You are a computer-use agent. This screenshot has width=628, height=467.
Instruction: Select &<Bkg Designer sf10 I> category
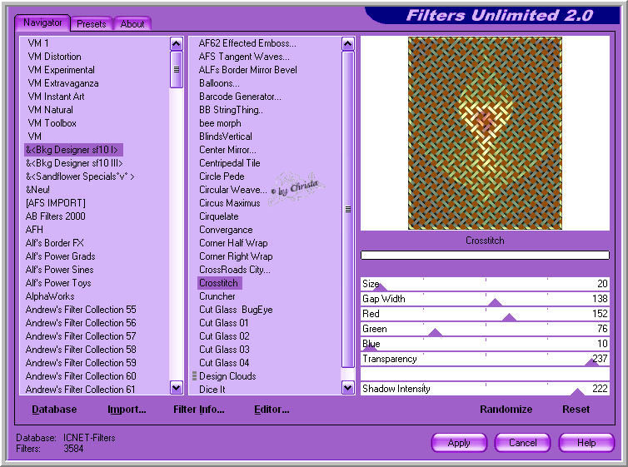[x=73, y=150]
